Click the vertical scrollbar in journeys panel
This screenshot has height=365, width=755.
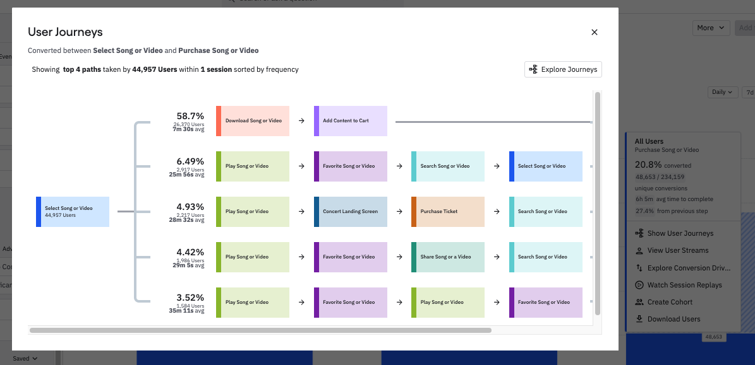(597, 202)
